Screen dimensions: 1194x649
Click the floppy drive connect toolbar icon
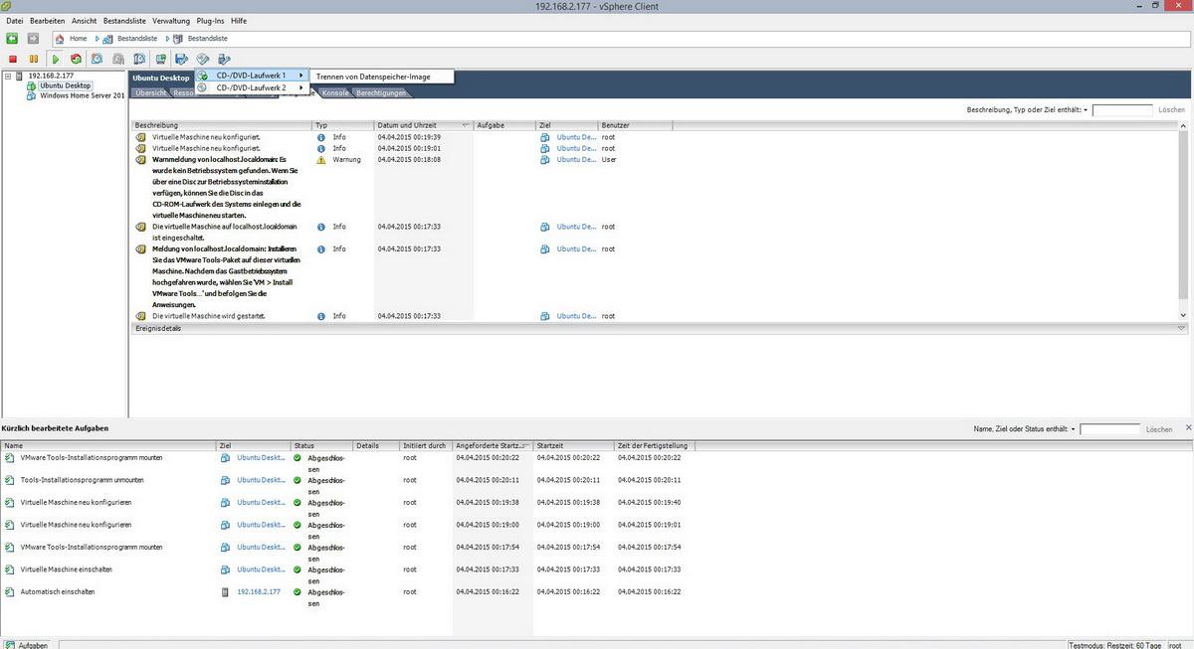tap(182, 59)
